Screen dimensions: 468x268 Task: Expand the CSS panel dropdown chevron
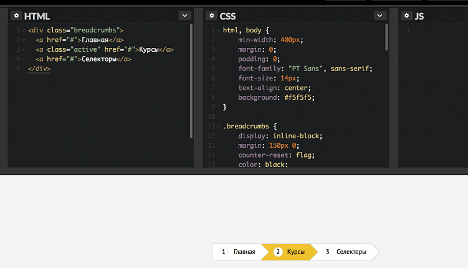click(380, 16)
